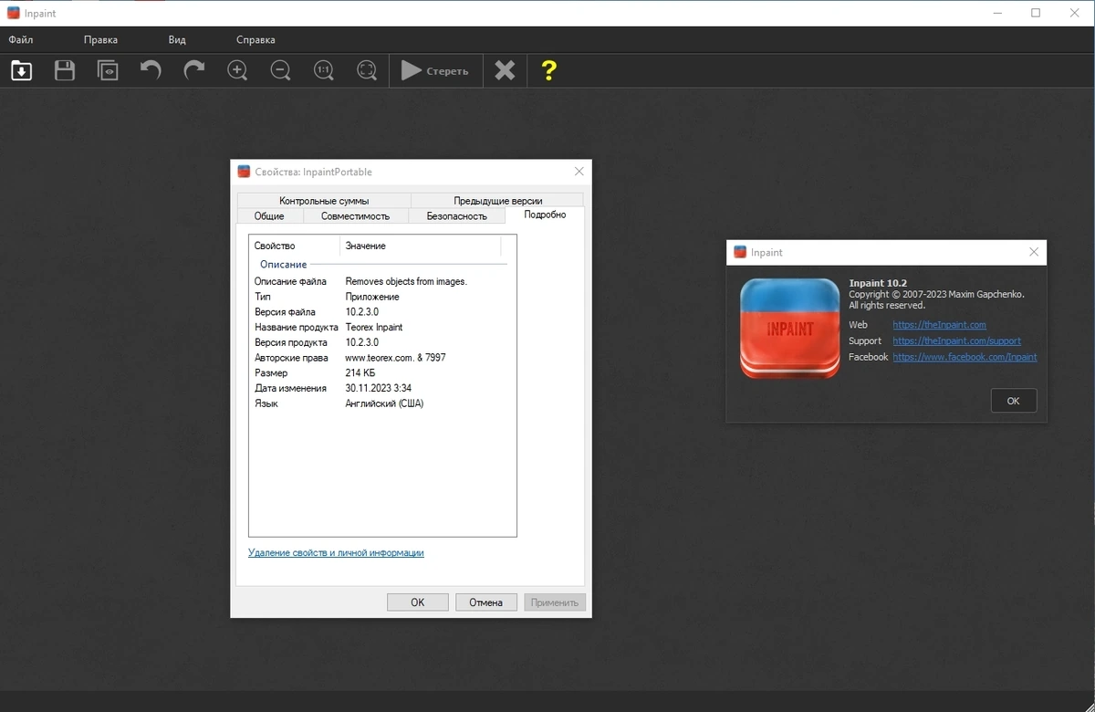Click the Удаление свойств и личной информации link

coord(336,552)
